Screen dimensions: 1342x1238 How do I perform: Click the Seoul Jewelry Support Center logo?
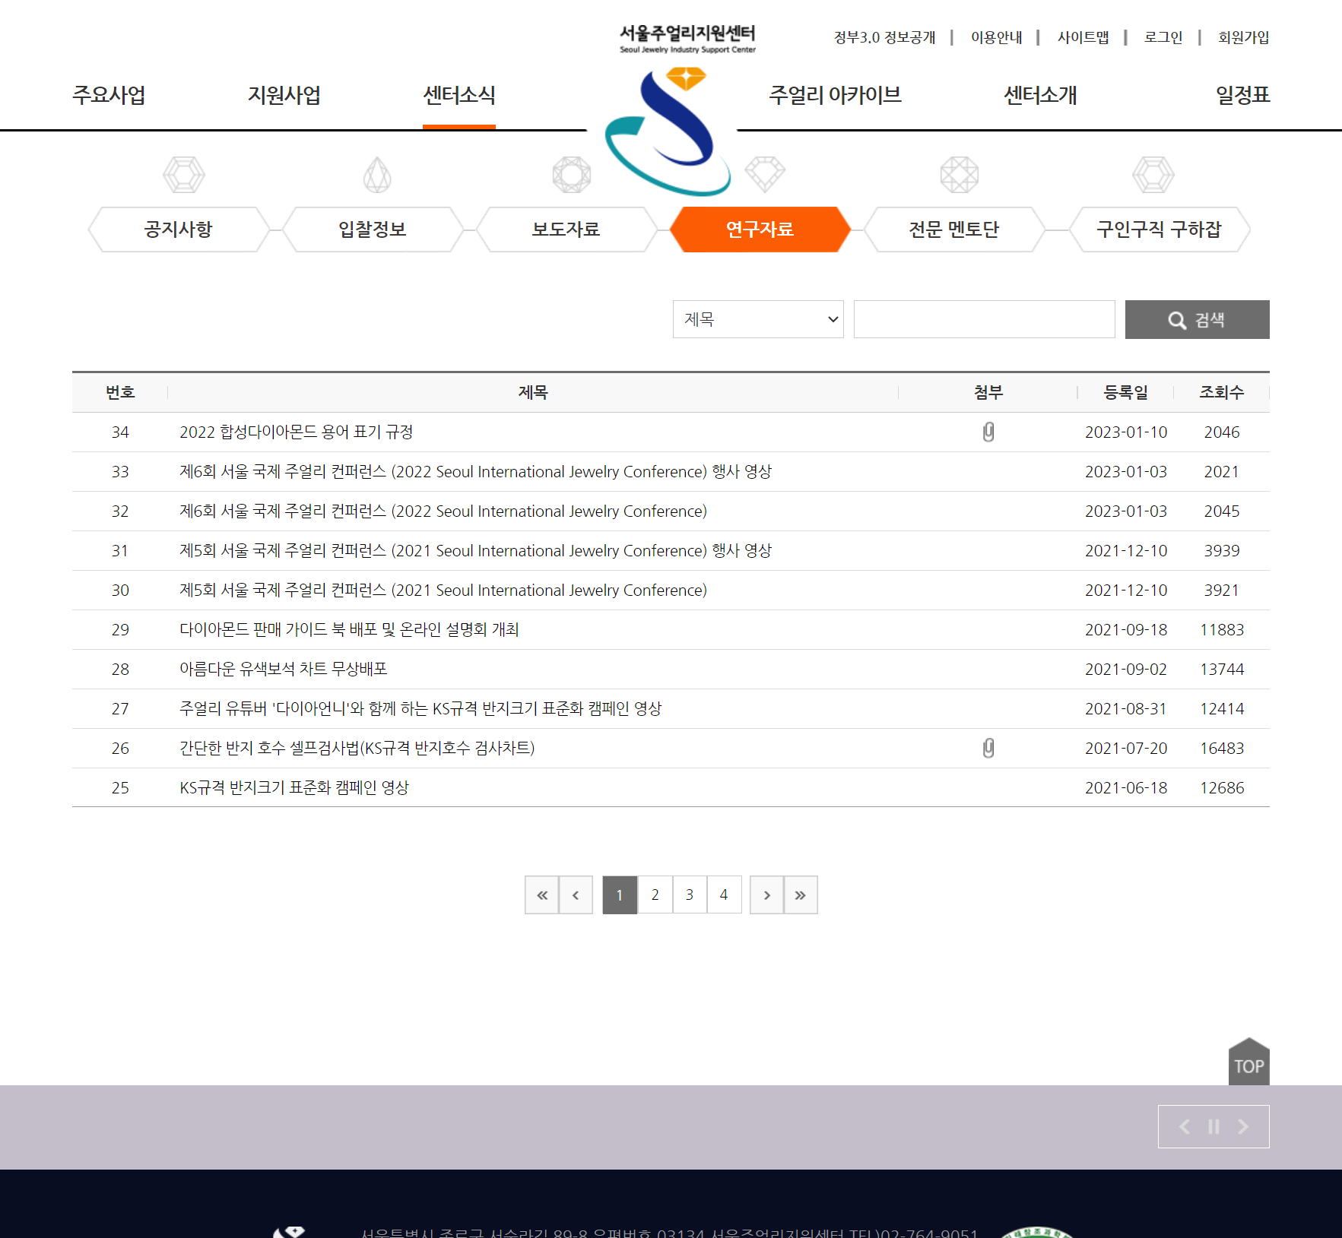point(687,40)
